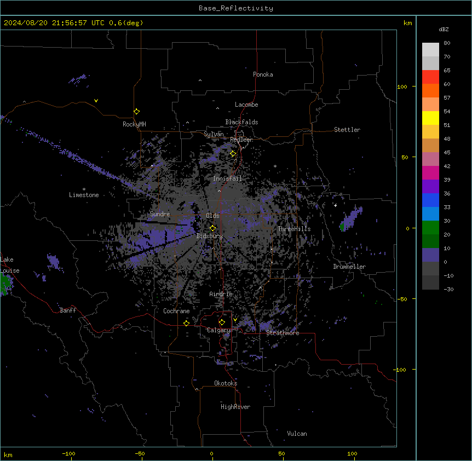This screenshot has width=472, height=461.
Task: Click the Sundre town label
Action: coord(160,214)
